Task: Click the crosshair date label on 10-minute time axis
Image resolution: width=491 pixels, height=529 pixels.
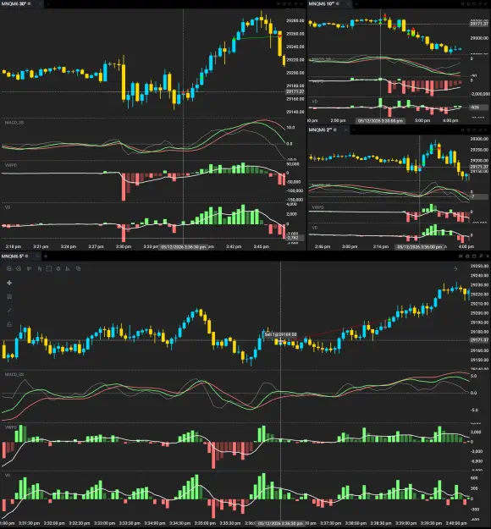Action: 380,120
